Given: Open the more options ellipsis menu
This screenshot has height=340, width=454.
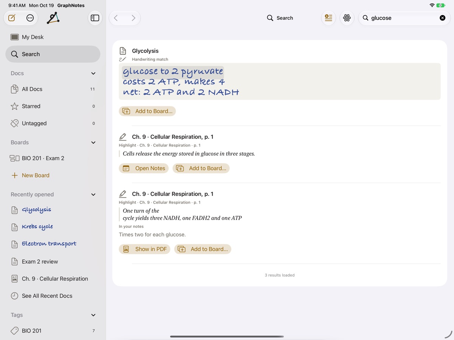Looking at the screenshot, I should click(x=30, y=18).
